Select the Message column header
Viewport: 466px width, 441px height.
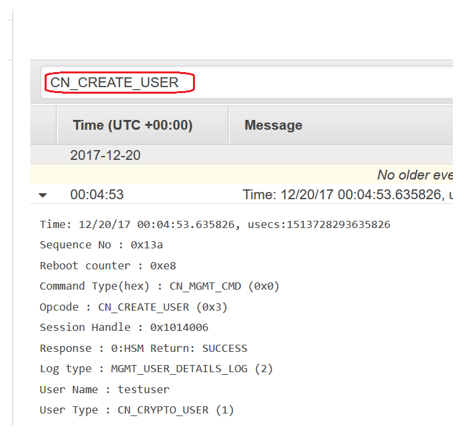point(341,125)
